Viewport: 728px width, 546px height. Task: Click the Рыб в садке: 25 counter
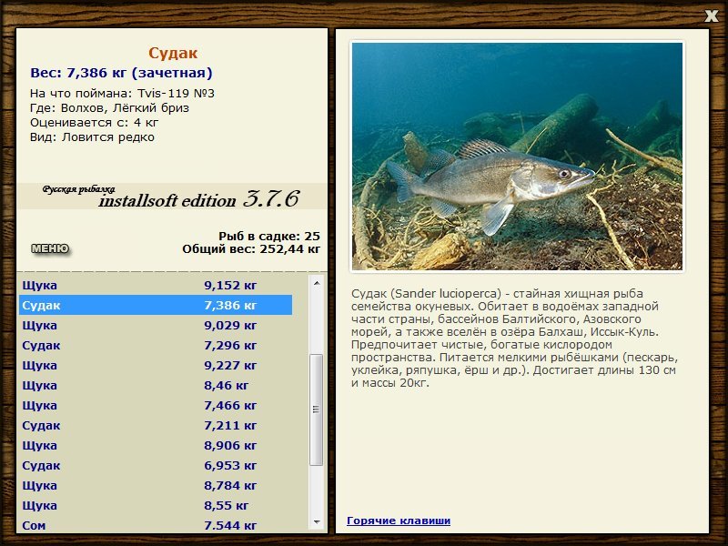point(269,237)
